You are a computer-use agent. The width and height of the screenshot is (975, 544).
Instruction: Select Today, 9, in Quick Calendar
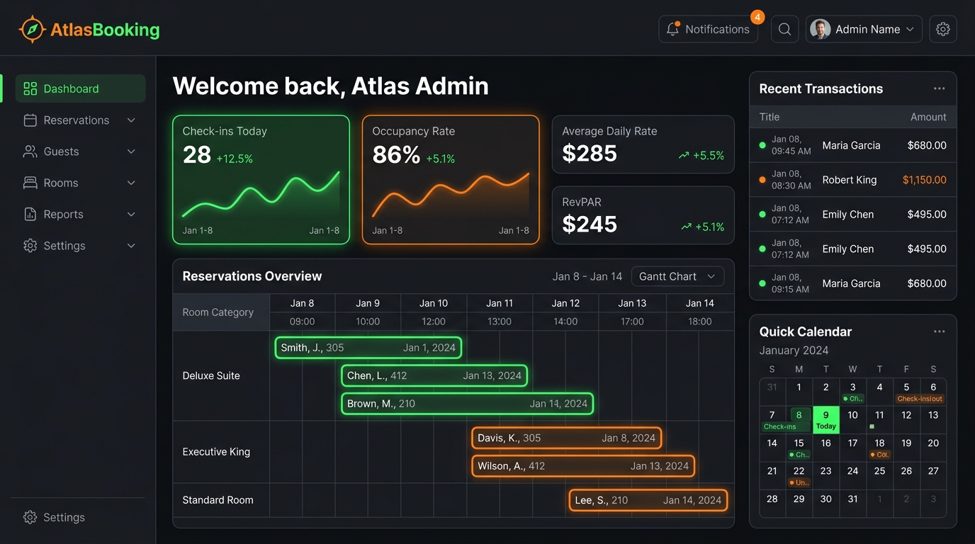coord(825,420)
